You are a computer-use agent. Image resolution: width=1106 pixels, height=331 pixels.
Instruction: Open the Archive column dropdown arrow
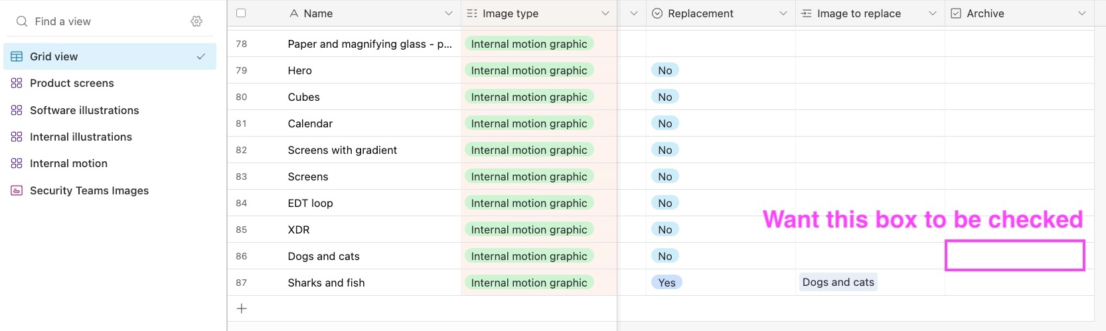coord(1082,13)
